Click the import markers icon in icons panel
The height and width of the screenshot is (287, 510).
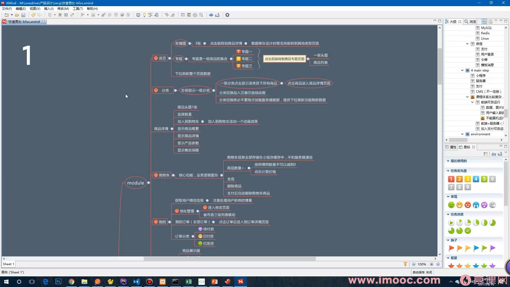[x=494, y=154]
